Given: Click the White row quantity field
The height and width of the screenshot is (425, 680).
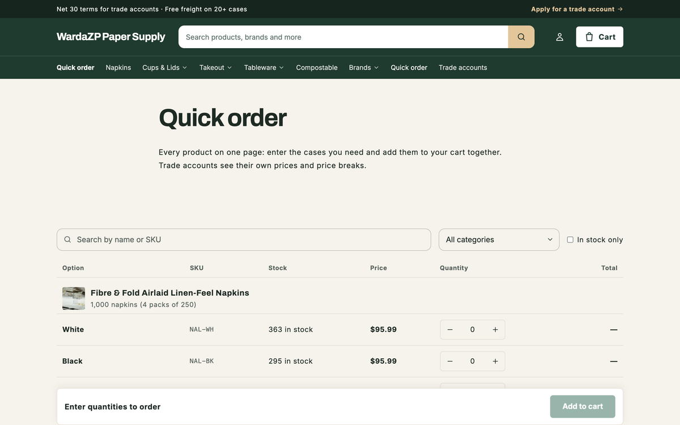Looking at the screenshot, I should pos(473,329).
